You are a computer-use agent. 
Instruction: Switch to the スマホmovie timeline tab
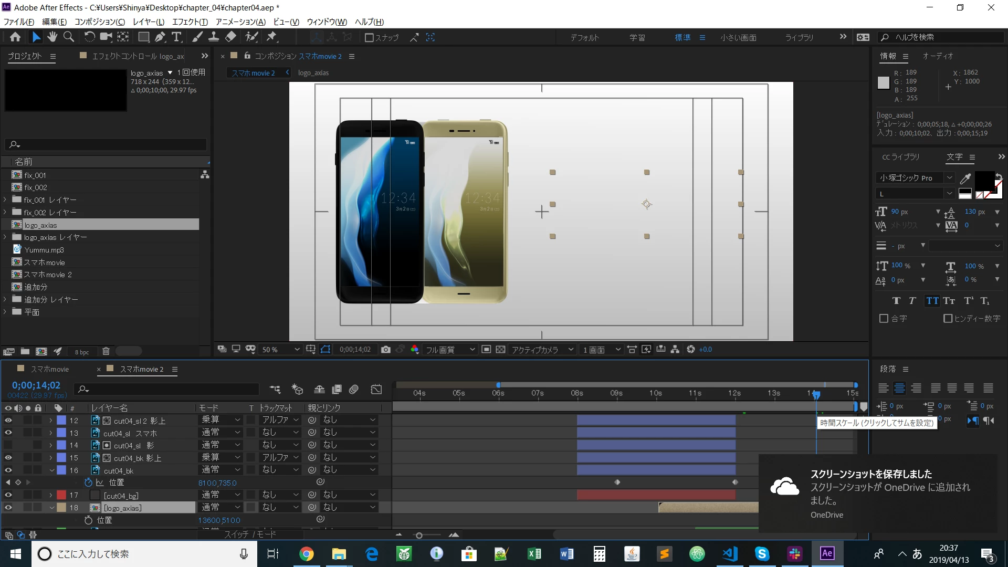(49, 369)
